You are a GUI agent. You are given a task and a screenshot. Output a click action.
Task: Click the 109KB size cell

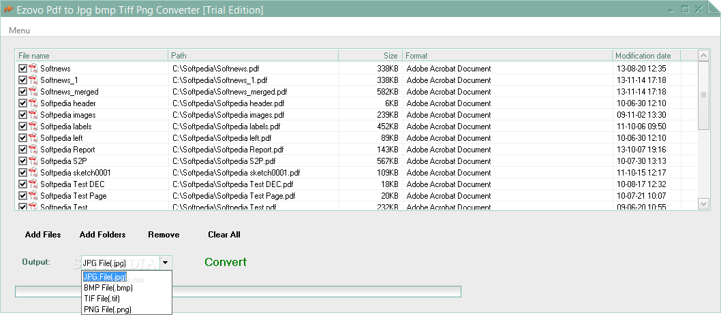tap(386, 173)
